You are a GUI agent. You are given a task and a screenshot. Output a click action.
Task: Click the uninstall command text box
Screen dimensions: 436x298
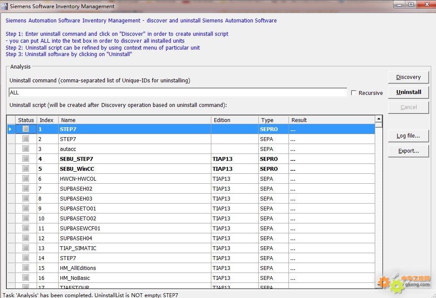[177, 93]
